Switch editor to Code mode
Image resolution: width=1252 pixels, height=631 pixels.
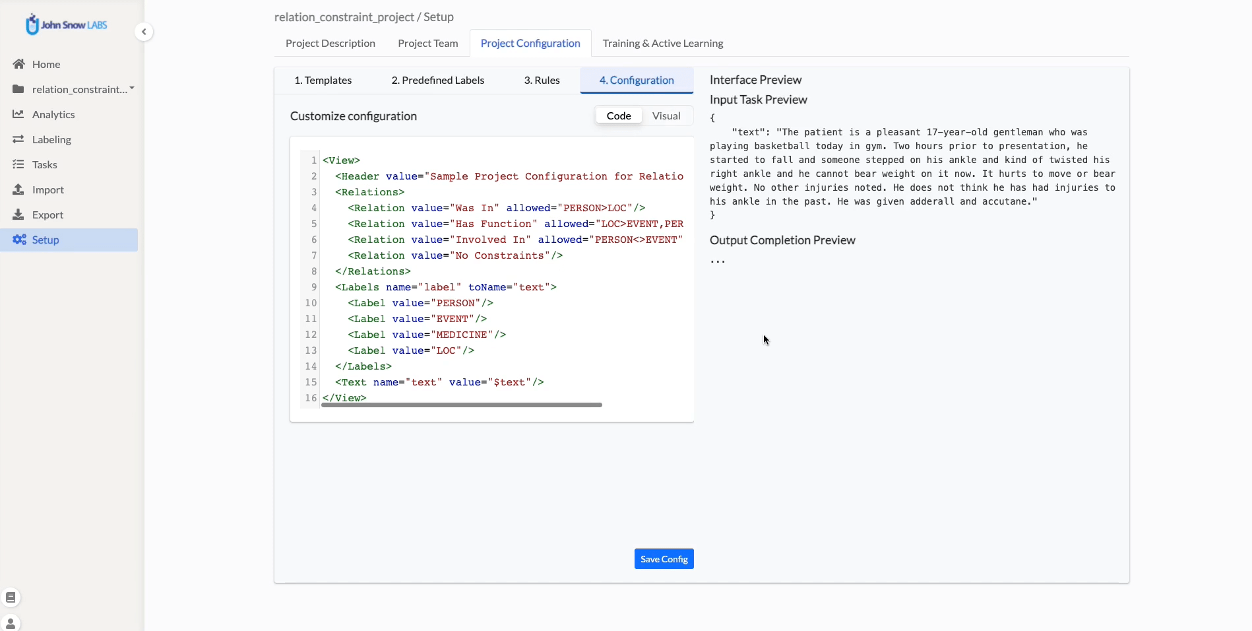tap(619, 116)
